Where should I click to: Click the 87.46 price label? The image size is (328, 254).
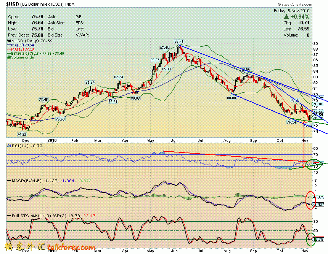164,48
